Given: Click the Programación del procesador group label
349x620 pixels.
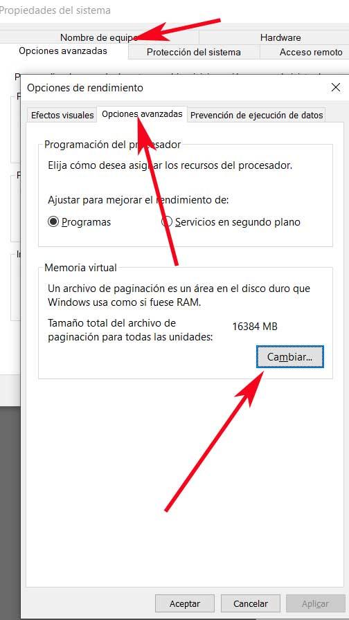Looking at the screenshot, I should point(112,145).
